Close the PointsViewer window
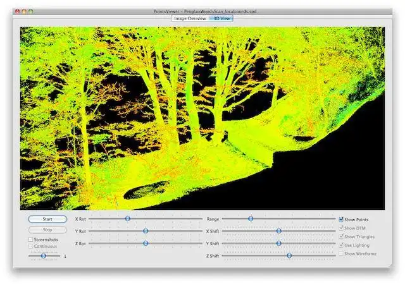The width and height of the screenshot is (405, 285). [17, 11]
